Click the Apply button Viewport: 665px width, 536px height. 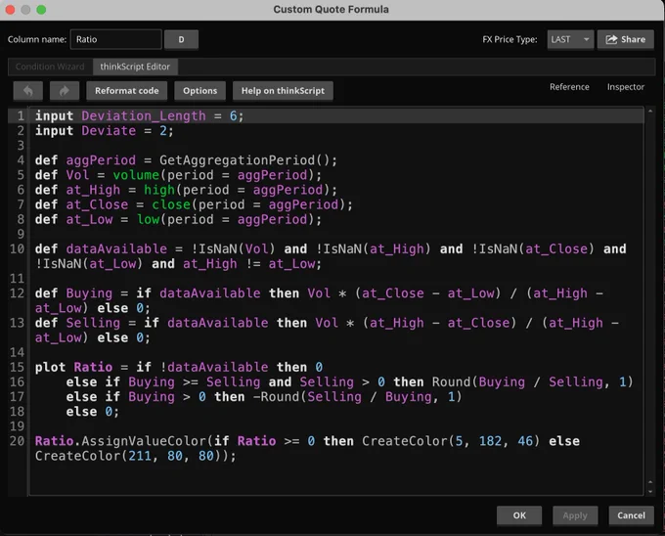tap(575, 515)
